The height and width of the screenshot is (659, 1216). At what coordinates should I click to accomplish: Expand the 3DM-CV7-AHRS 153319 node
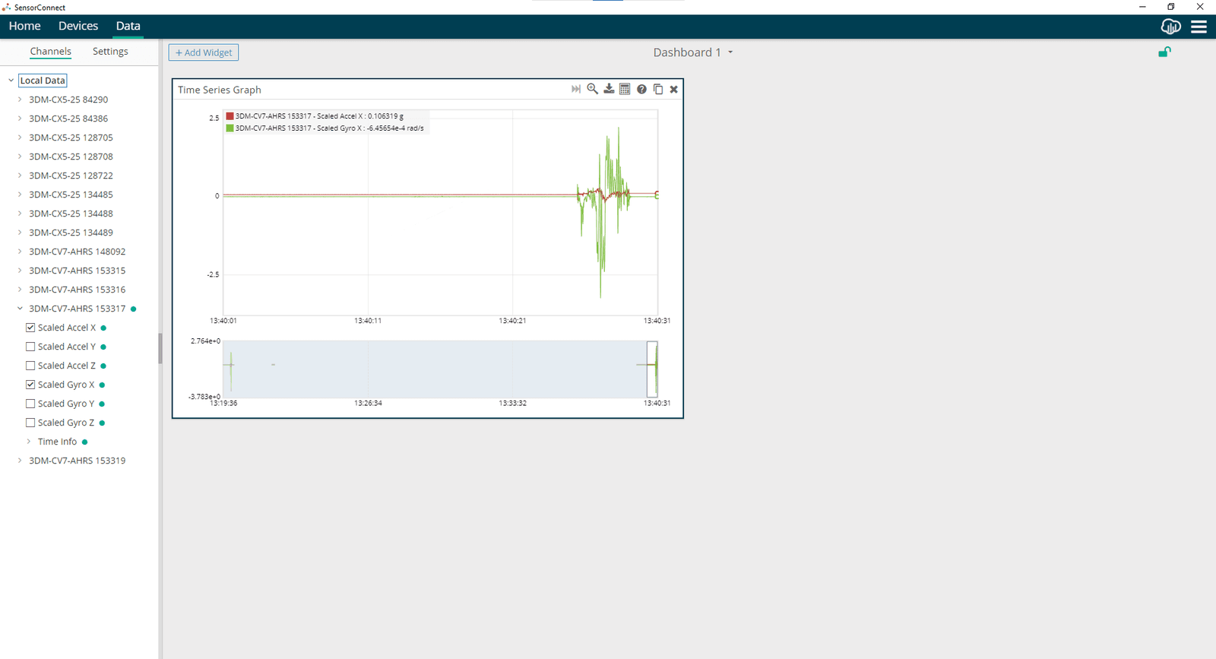(x=20, y=460)
